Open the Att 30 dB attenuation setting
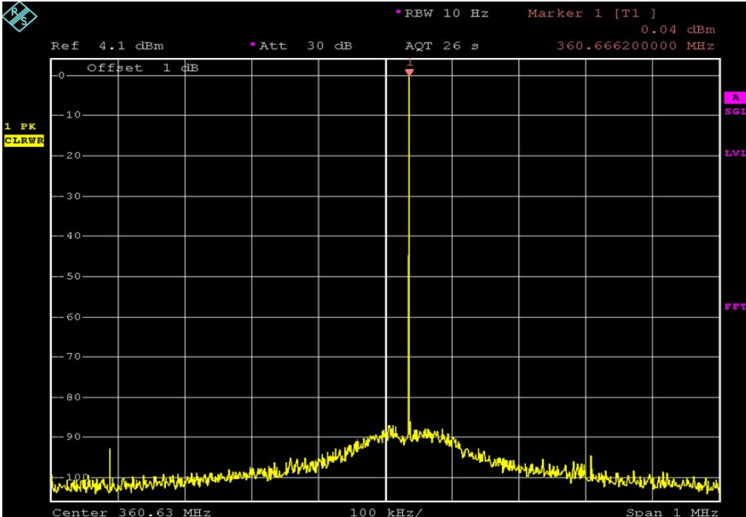Screen dimensions: 746x517 [x=300, y=46]
